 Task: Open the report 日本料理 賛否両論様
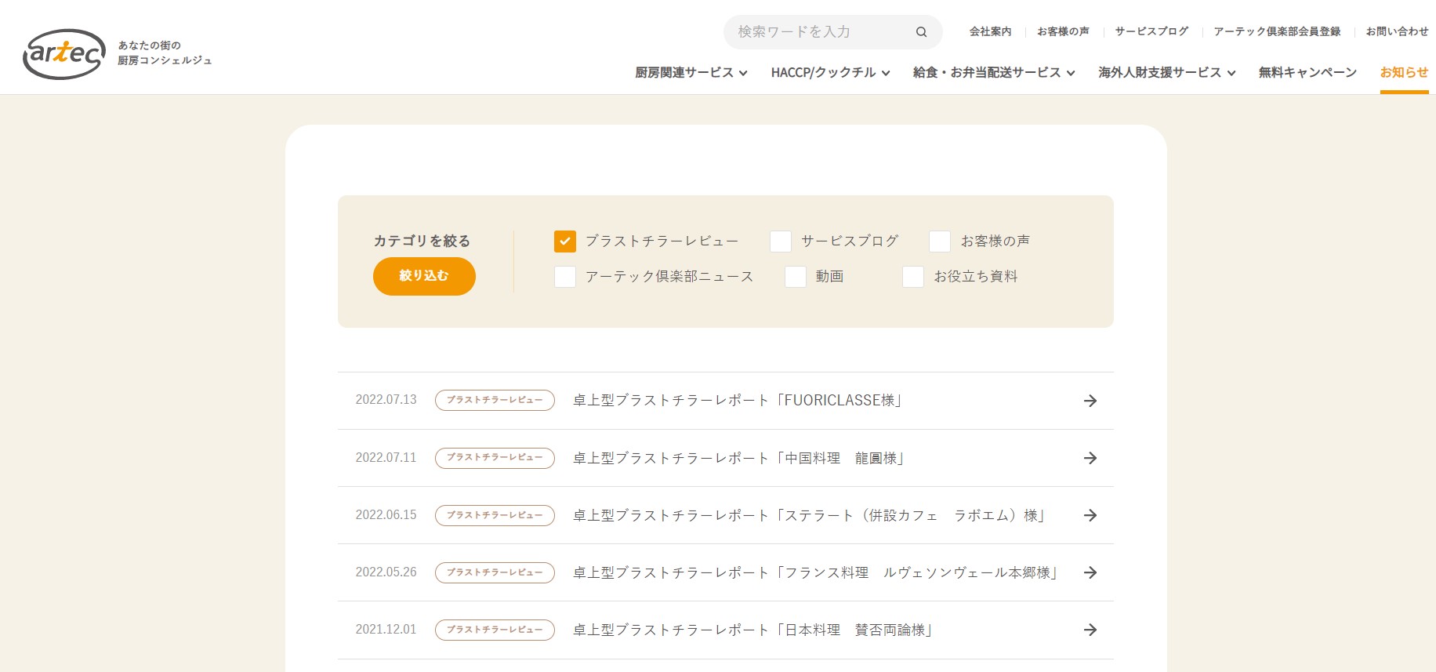click(x=752, y=630)
